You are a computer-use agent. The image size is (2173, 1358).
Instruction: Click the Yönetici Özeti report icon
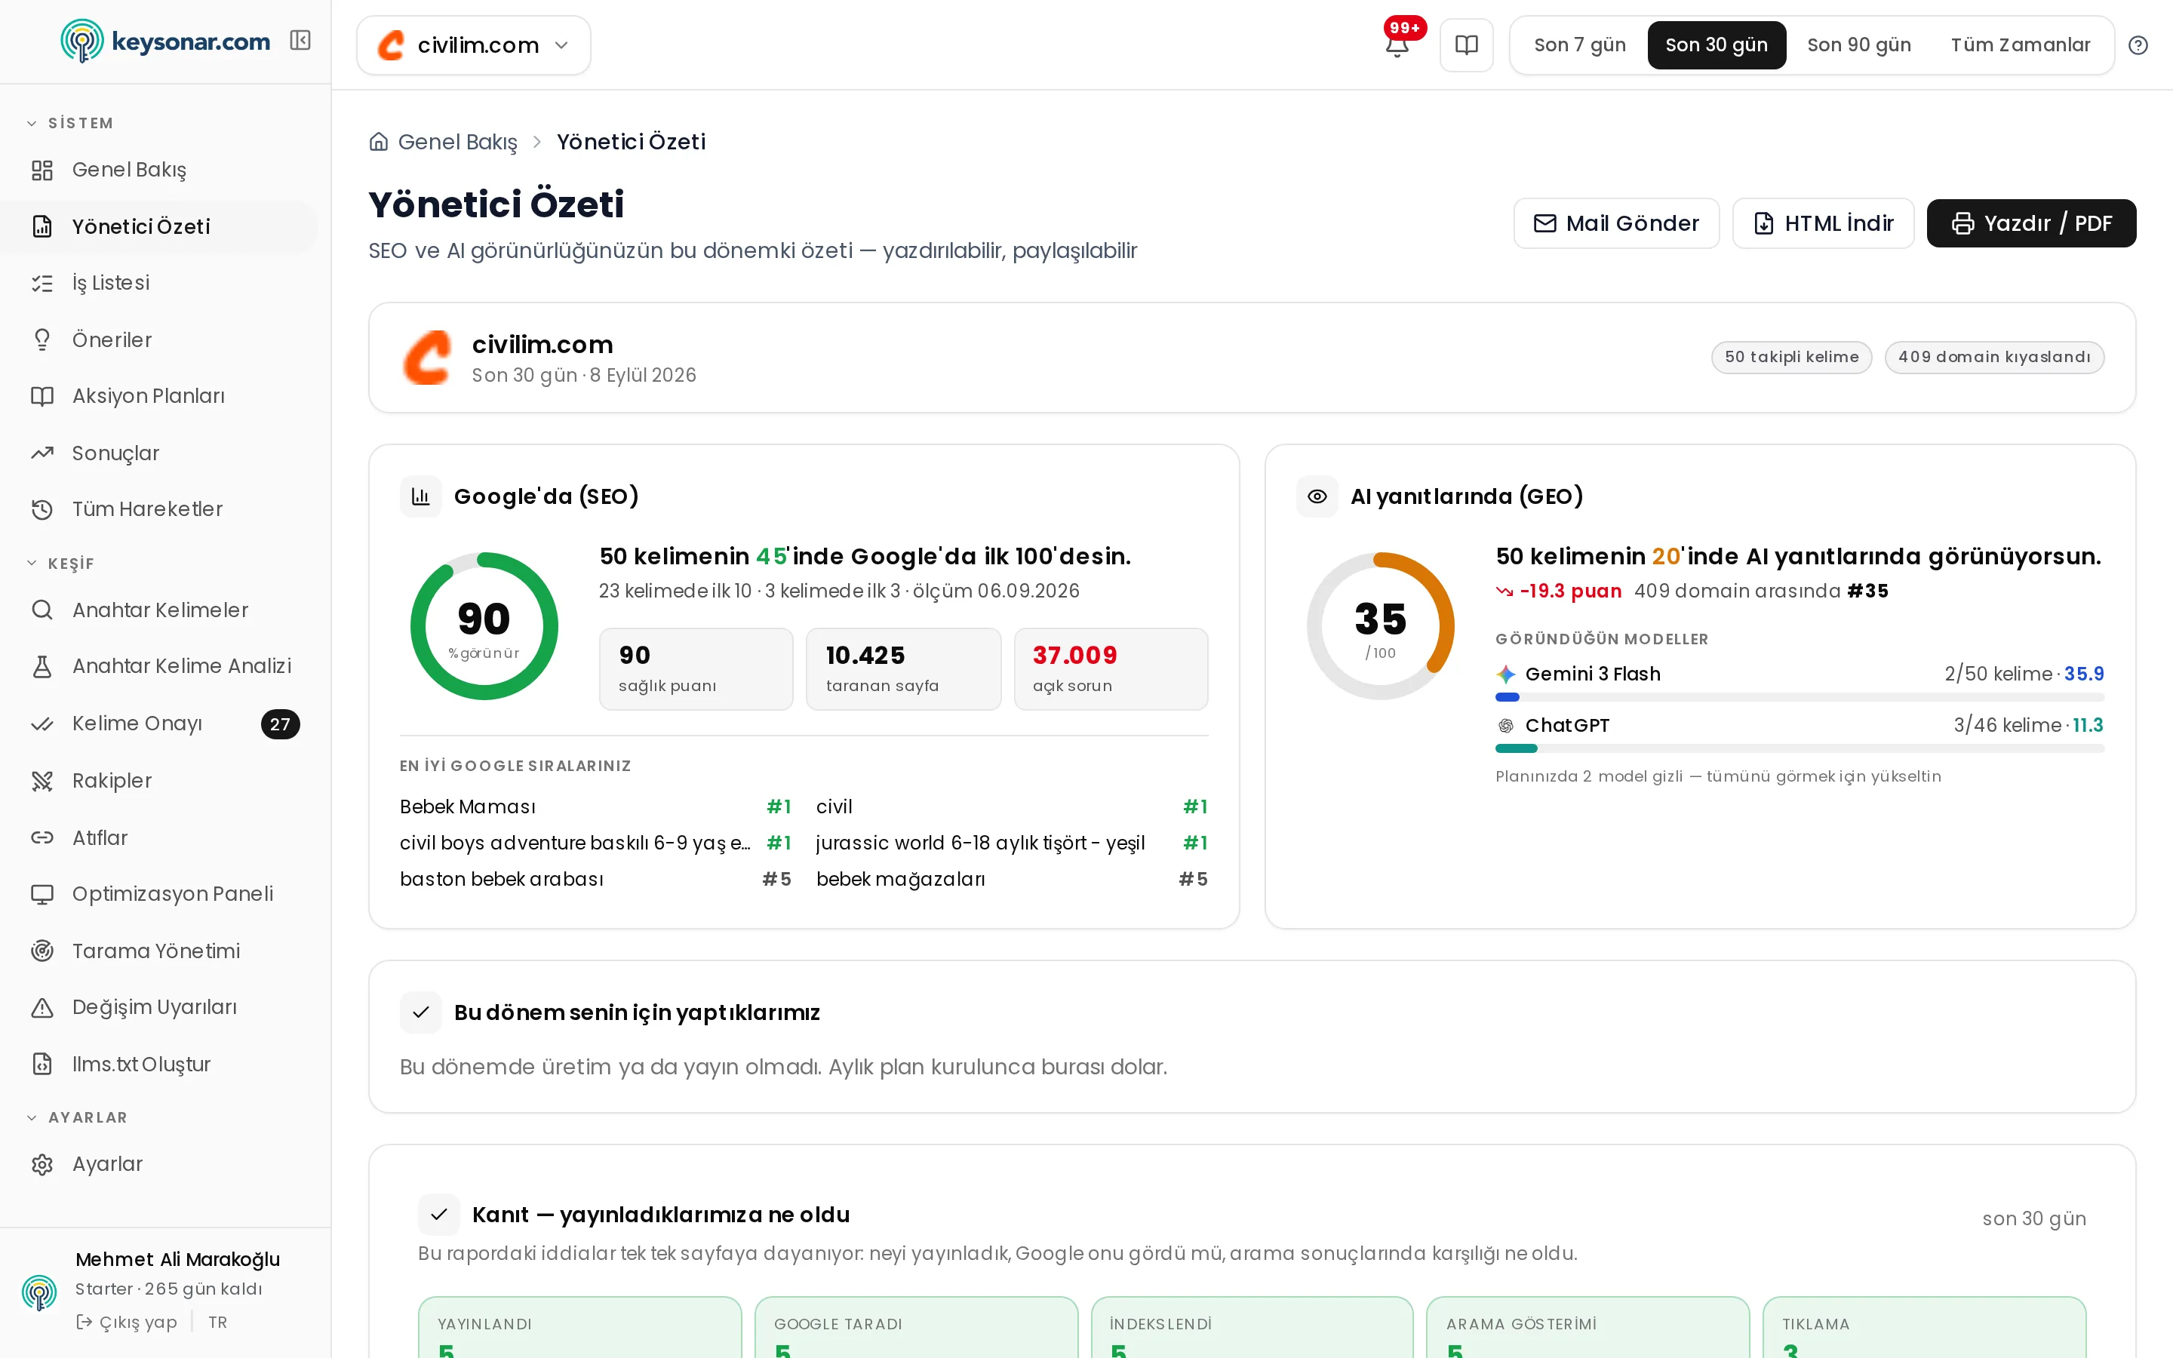[42, 226]
